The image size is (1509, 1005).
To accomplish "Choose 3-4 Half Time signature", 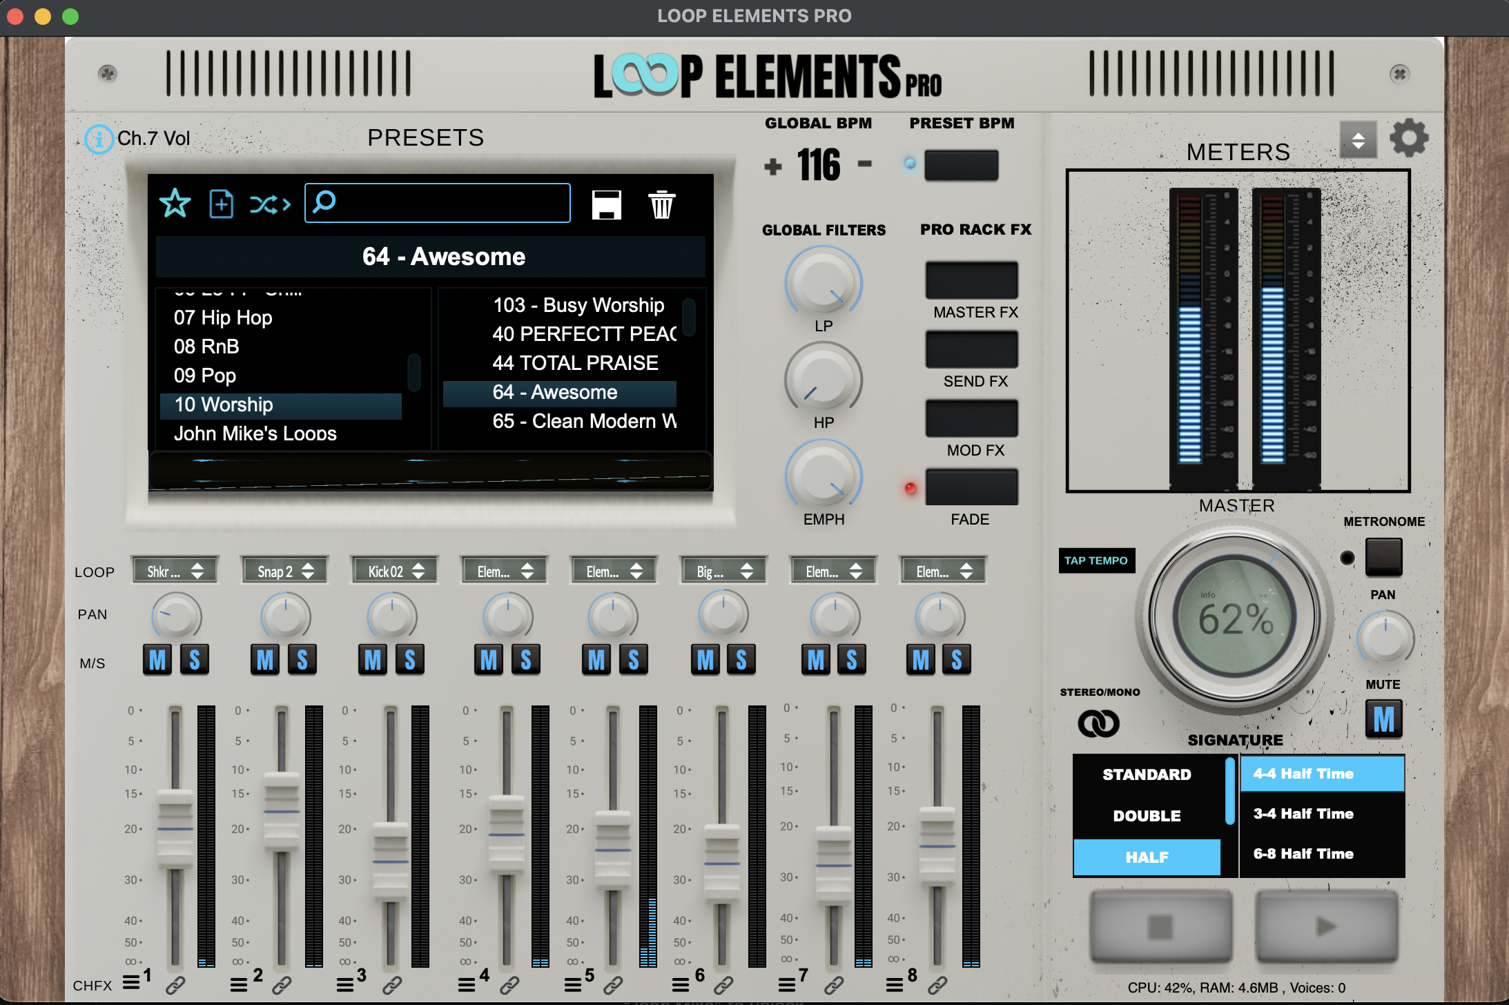I will (1322, 814).
